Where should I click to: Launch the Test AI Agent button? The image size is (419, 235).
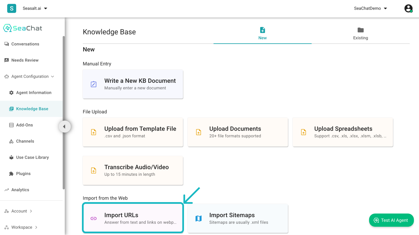pyautogui.click(x=391, y=220)
